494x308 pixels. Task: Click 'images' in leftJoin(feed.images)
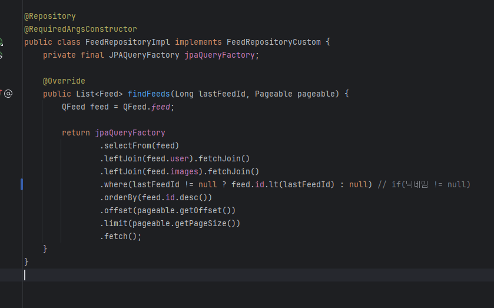pyautogui.click(x=184, y=171)
